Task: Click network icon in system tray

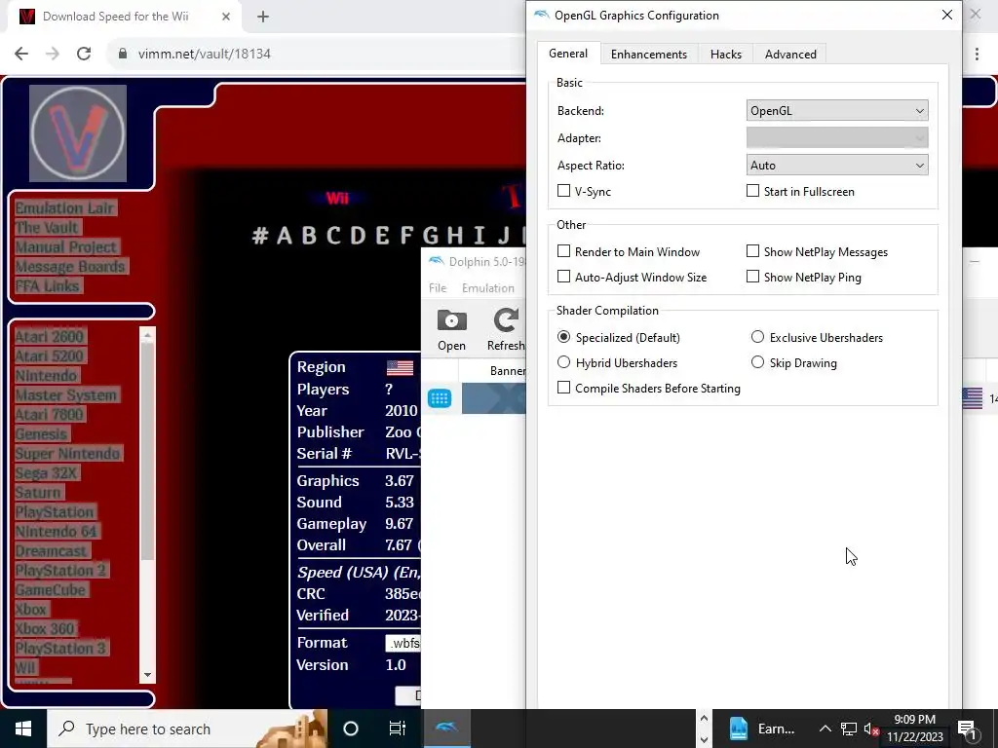Action: [849, 729]
